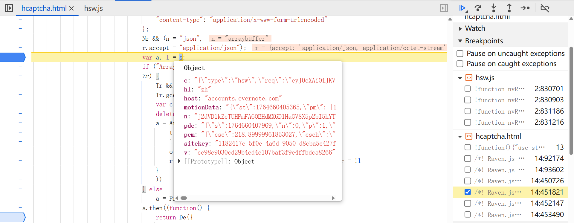Enable Pause on uncaught exceptions

tap(460, 54)
